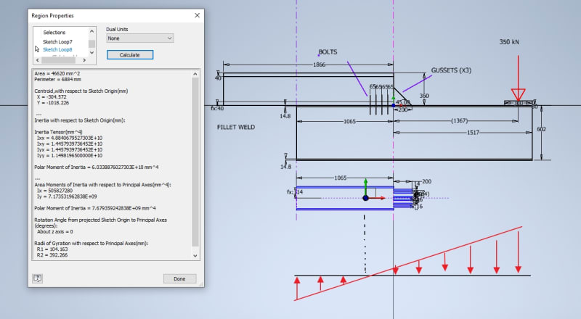Image resolution: width=581 pixels, height=319 pixels.
Task: Click results pane scroll down arrow
Action: click(195, 256)
